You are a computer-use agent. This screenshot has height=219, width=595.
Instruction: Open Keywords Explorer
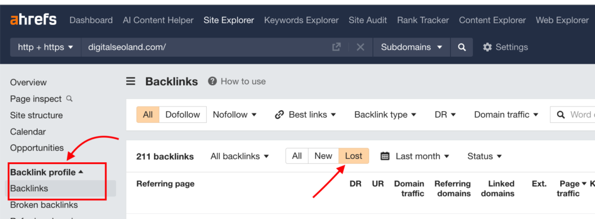point(302,20)
